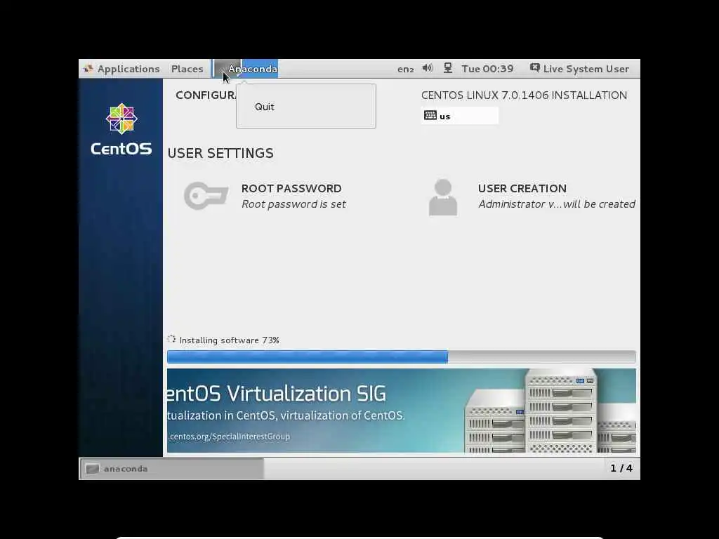Click the user creation person icon
The image size is (719, 539).
(443, 197)
